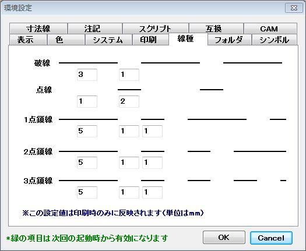Click the 環境設定 title text
The height and width of the screenshot is (251, 306).
pos(18,8)
